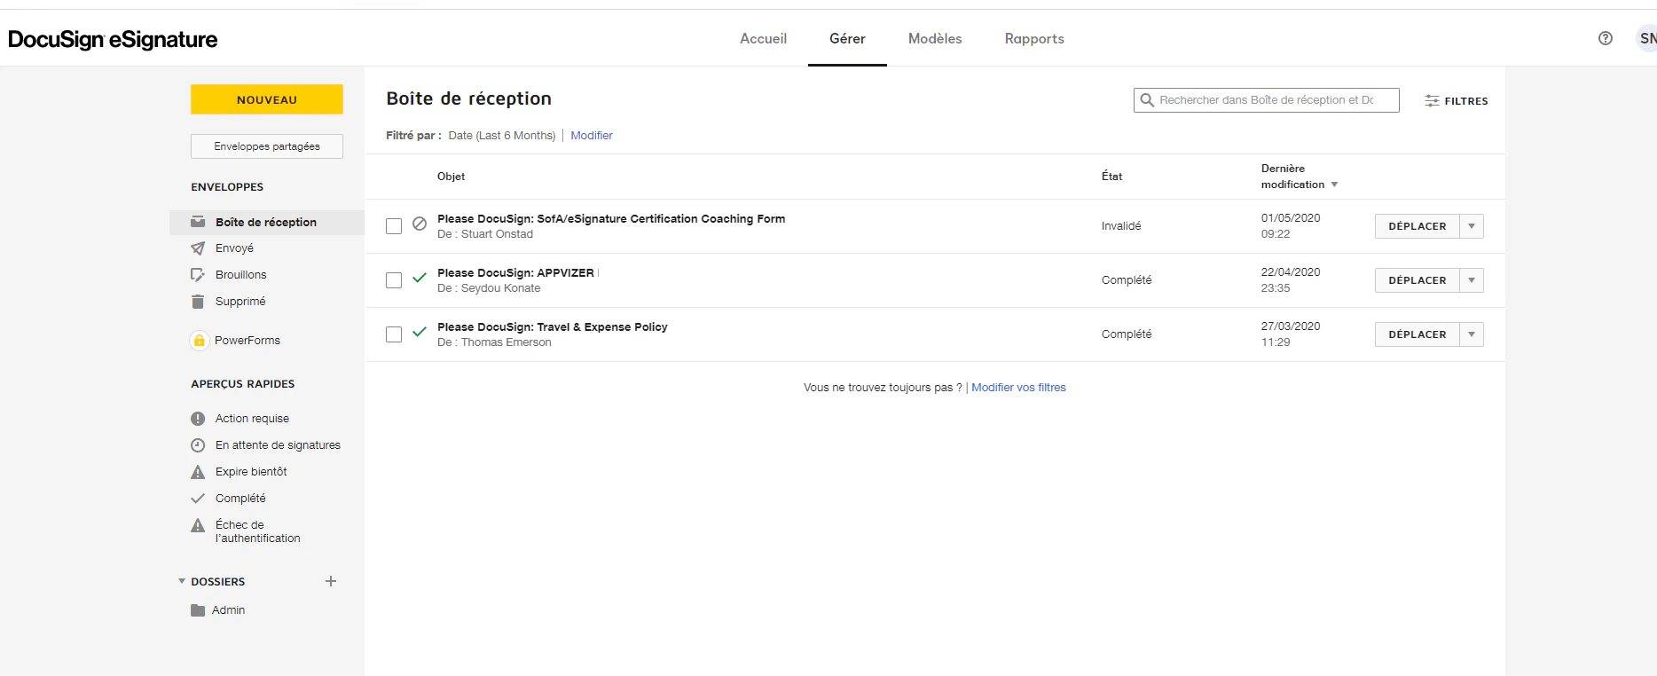Screen dimensions: 1657x676
Task: Click the Invalidé status text
Action: tap(1121, 226)
